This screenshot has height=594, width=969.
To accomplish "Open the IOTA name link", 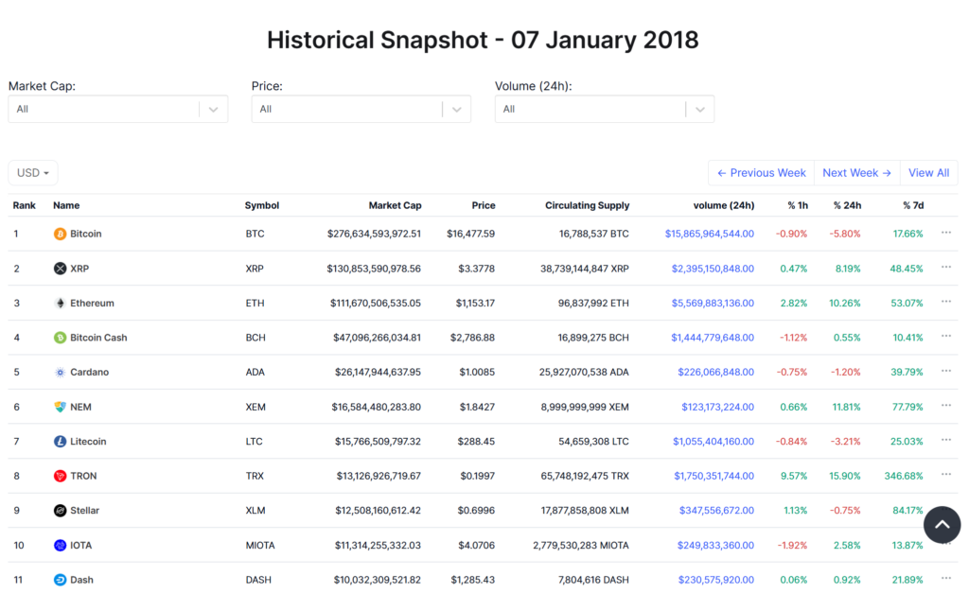I will 81,545.
